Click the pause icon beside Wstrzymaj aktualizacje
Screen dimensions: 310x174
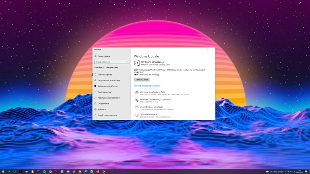pos(137,93)
